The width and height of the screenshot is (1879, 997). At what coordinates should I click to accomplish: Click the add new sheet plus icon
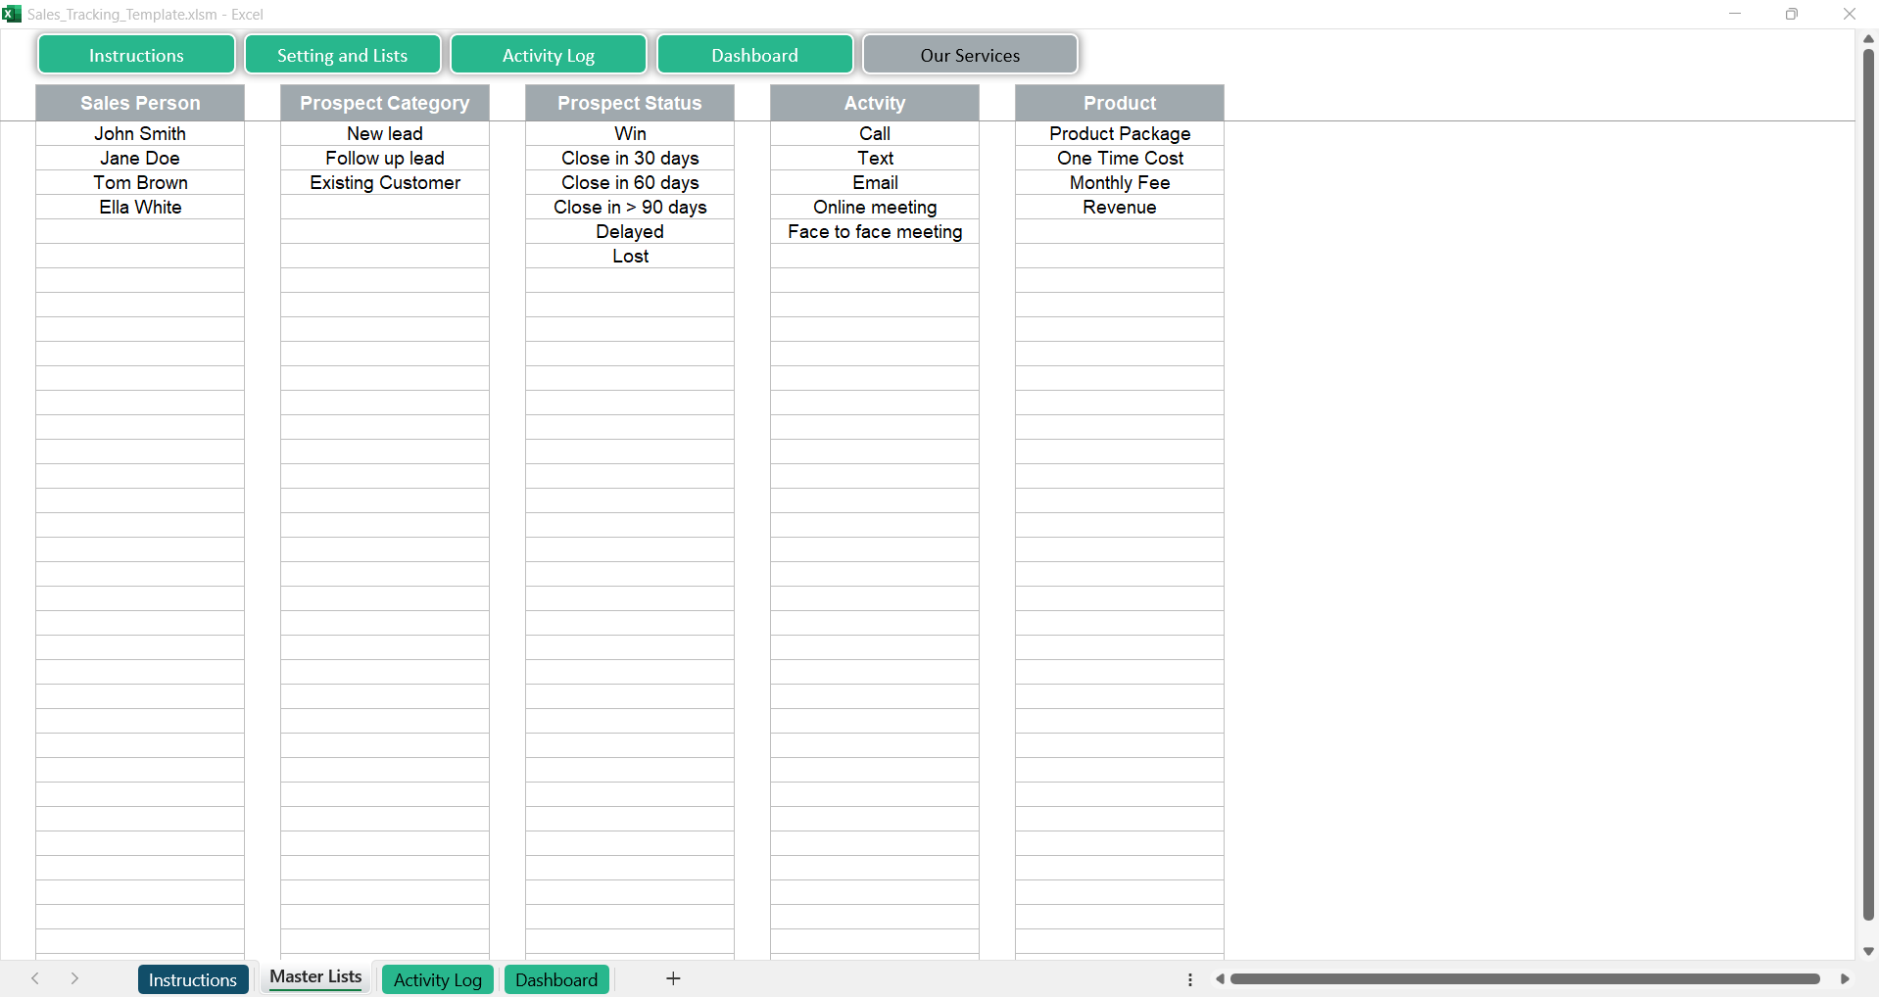[673, 978]
